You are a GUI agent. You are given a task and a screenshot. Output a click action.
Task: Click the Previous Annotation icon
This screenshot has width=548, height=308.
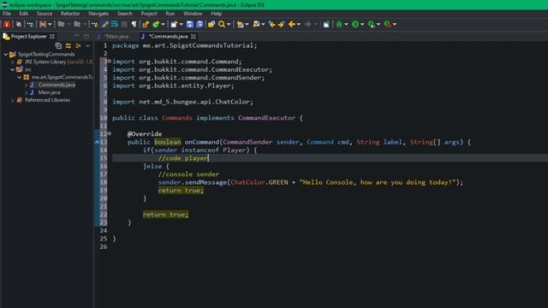coord(256,24)
